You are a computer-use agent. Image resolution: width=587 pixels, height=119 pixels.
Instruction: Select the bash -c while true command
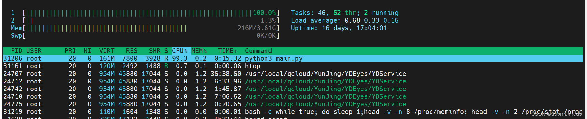(x=414, y=112)
